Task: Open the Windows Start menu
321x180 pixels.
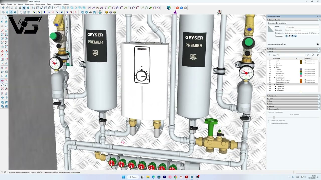Action: (x=124, y=177)
